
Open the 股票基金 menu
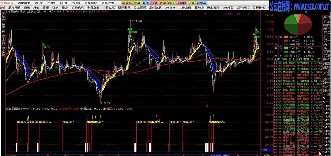[x=7, y=3]
